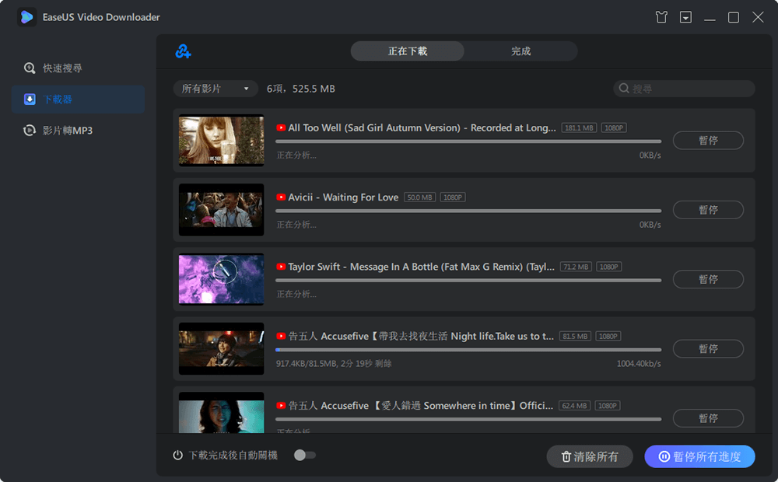Click 下載完成後自動關機 label
778x482 pixels.
(233, 456)
